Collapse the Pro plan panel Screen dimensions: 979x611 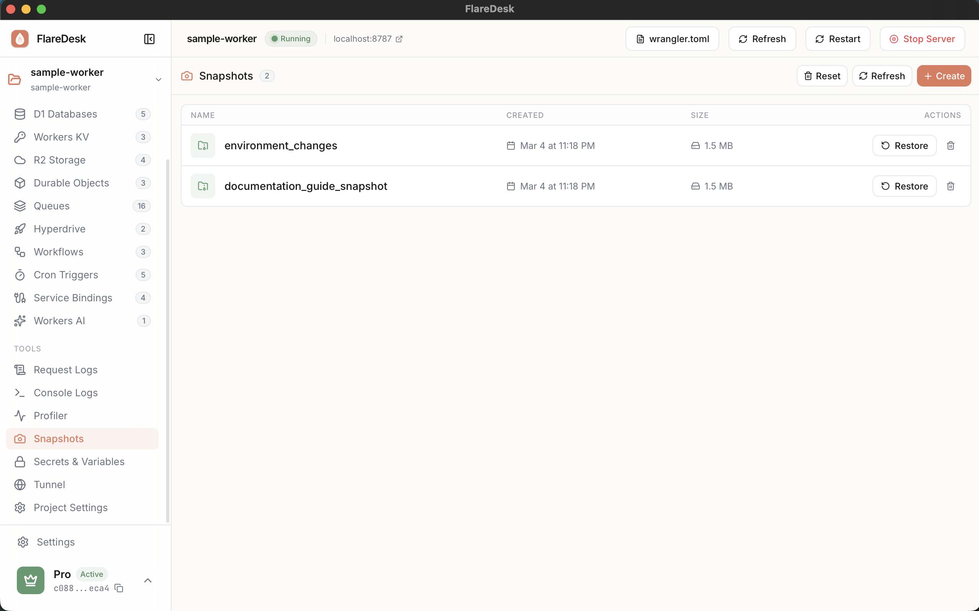click(147, 580)
